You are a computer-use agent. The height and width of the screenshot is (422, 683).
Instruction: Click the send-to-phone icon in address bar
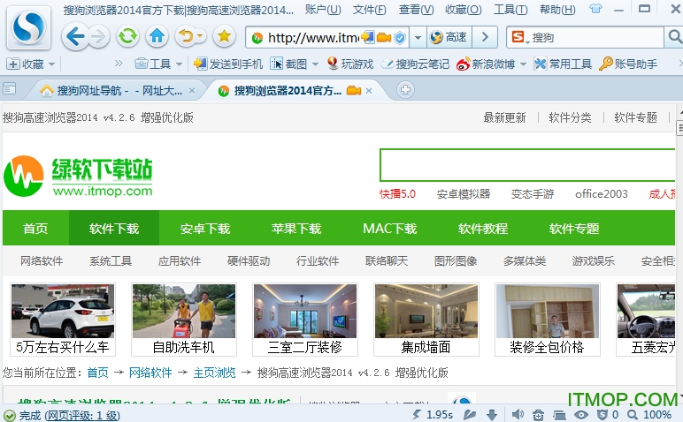pyautogui.click(x=369, y=38)
